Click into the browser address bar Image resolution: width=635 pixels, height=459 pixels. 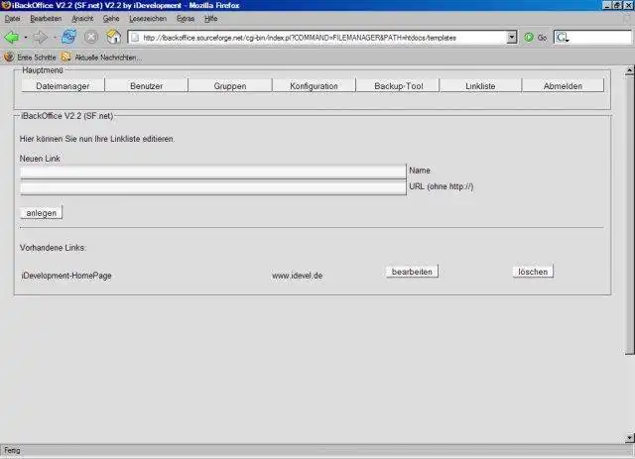coord(317,38)
